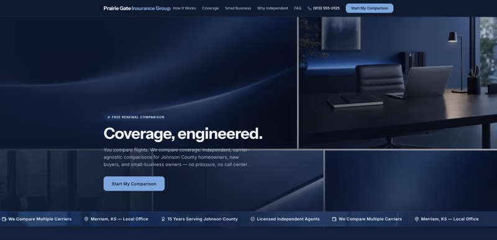The height and width of the screenshot is (240, 497).
Task: Click shield icon beside Licensed Independent Agents
Action: [253, 219]
